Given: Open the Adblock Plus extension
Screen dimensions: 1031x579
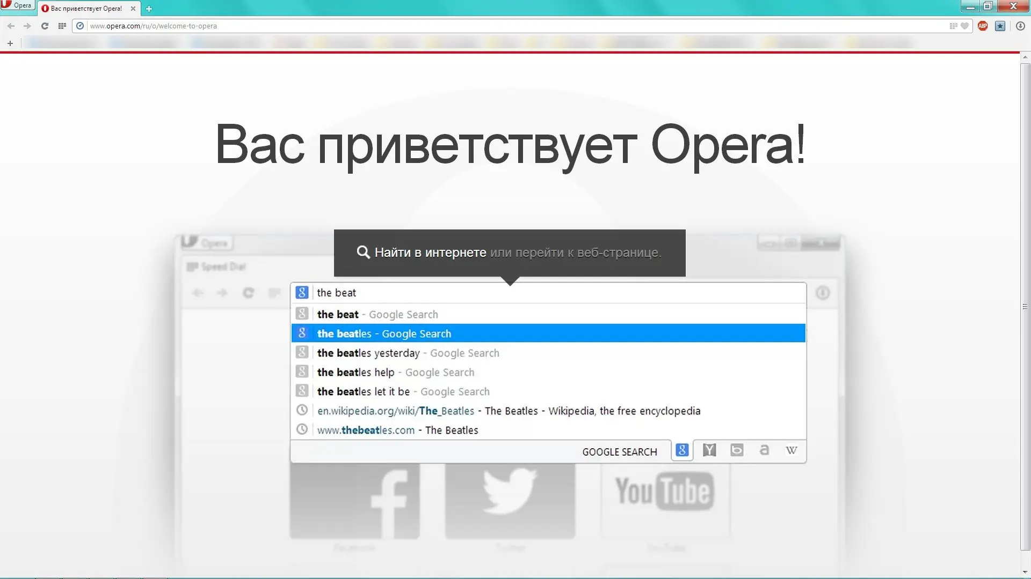Looking at the screenshot, I should [x=983, y=26].
